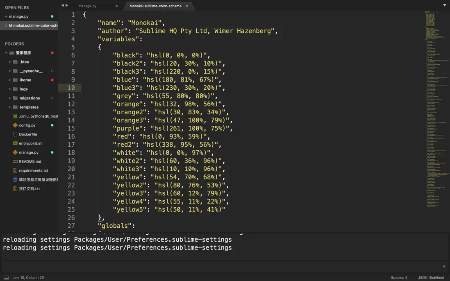Click the previous tab arrow icon
450x281 pixels.
pyautogui.click(x=63, y=6)
